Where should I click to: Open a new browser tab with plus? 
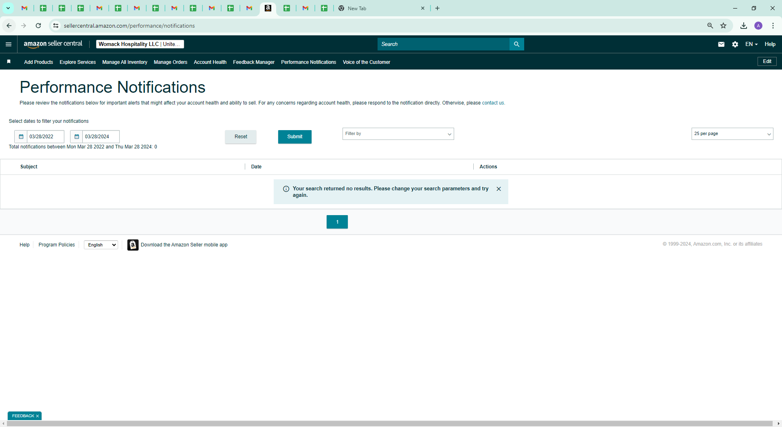(437, 8)
